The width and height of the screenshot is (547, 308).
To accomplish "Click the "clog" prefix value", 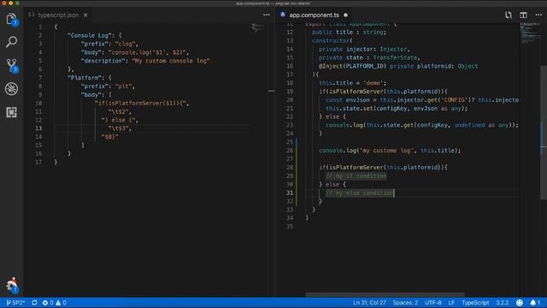I will [x=125, y=44].
